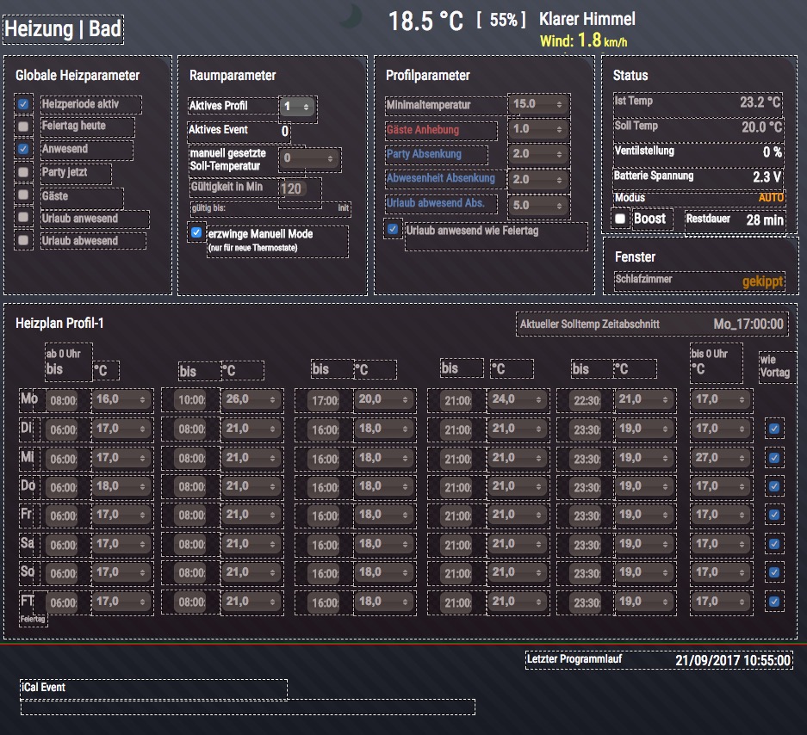Toggle the Heizperiode aktiv checkbox
The width and height of the screenshot is (807, 735).
[23, 104]
